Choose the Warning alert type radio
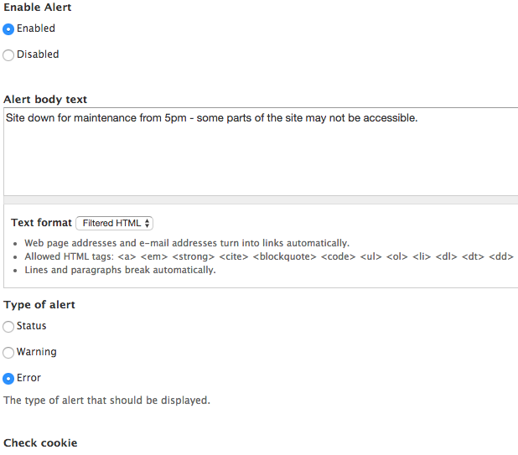The image size is (518, 455). (x=8, y=353)
